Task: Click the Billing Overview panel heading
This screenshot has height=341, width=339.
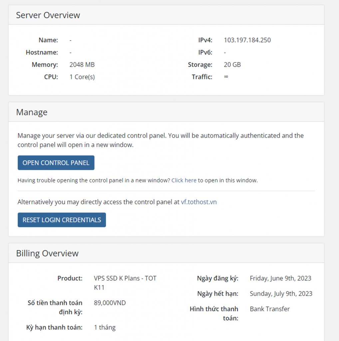Action: tap(47, 253)
